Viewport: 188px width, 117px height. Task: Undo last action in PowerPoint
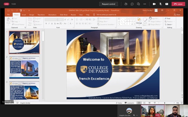[12, 10]
